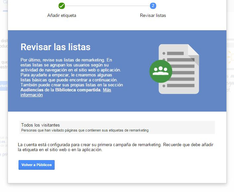The width and height of the screenshot is (234, 192).
Task: Select the 'Todos los visitantes' list row
Action: (117, 128)
